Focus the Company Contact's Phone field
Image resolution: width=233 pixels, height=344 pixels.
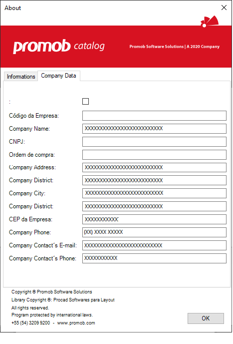click(x=154, y=258)
